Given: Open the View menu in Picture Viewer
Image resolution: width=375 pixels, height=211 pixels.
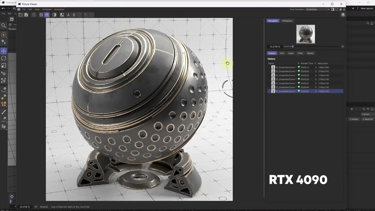Looking at the screenshot, I should click(37, 9).
